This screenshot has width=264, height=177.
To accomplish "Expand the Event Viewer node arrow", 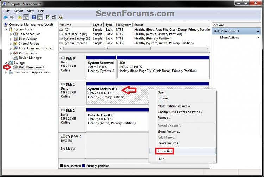I will pyautogui.click(x=11, y=39).
